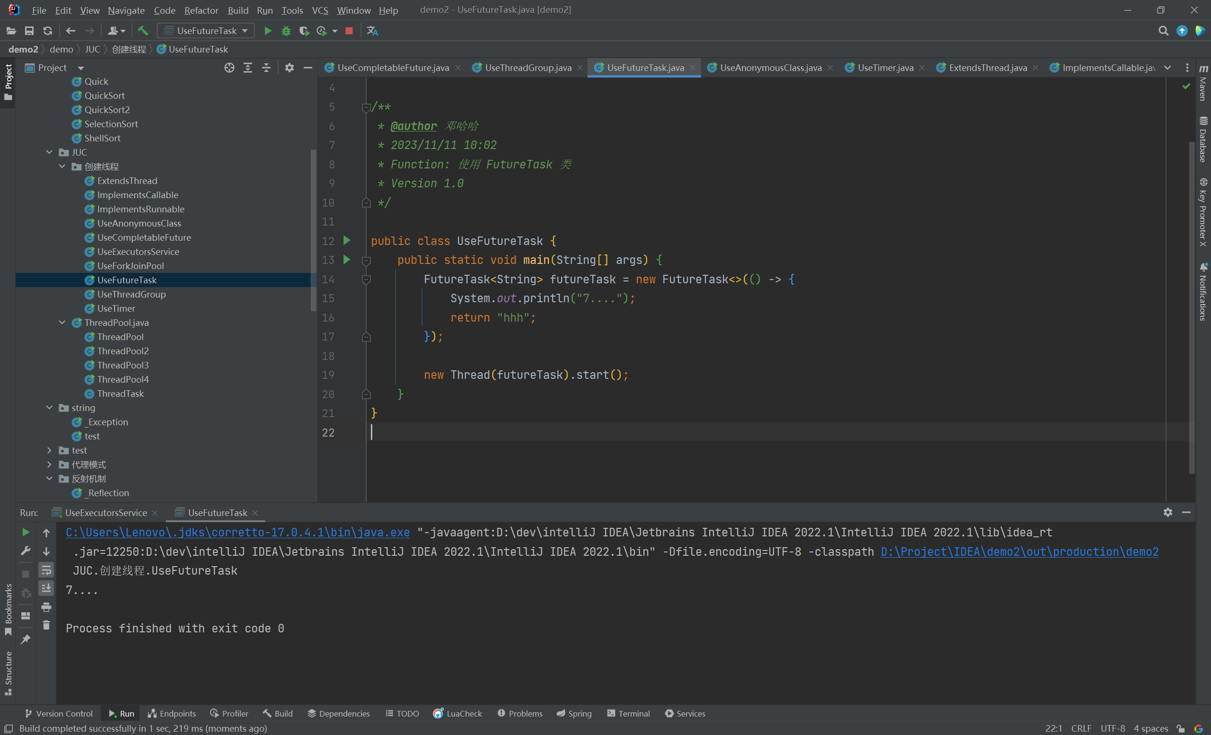Start debugging with the bug icon
Viewport: 1211px width, 735px height.
(x=286, y=31)
